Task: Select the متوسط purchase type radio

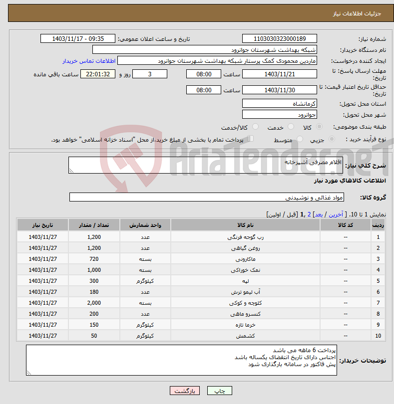Action: 300,139
